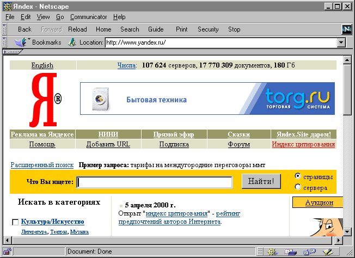Open the yellow Аукцион link
This screenshot has width=355, height=258.
point(319,202)
